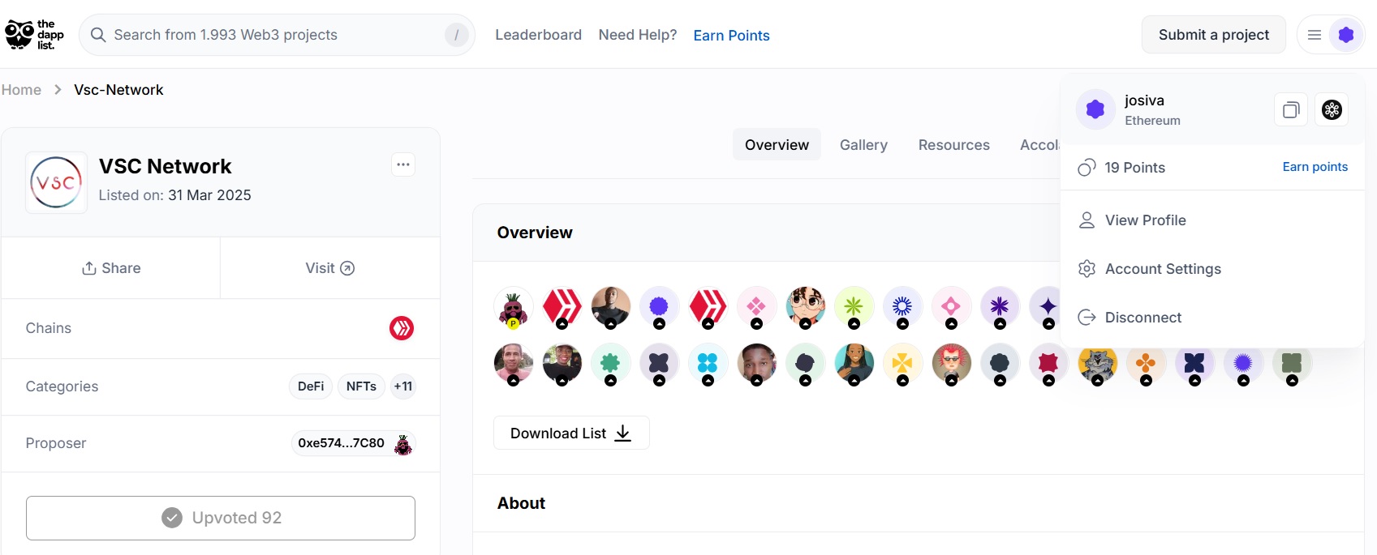
Task: Open the three-dots menu on VSC Network card
Action: coord(403,164)
